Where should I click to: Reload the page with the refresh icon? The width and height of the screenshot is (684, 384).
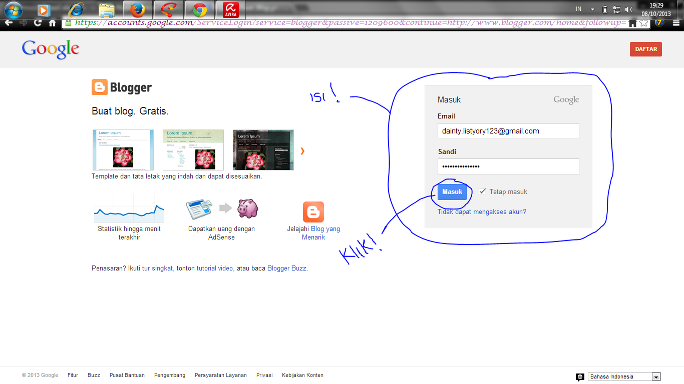tap(38, 23)
